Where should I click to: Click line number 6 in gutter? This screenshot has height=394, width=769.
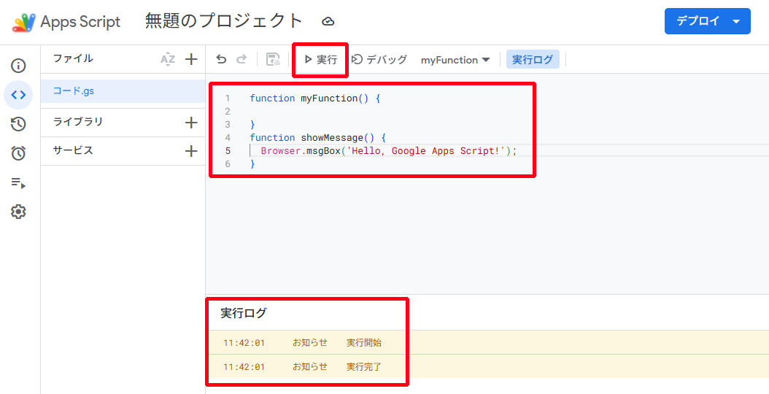pyautogui.click(x=228, y=164)
